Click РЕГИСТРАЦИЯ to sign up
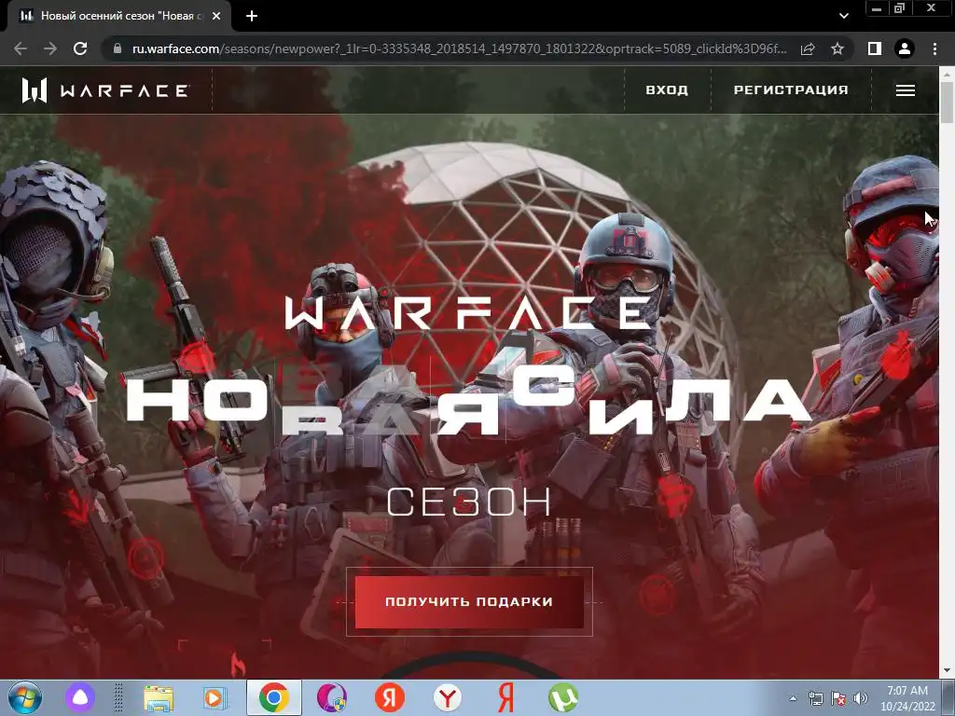Image resolution: width=955 pixels, height=716 pixels. [791, 90]
